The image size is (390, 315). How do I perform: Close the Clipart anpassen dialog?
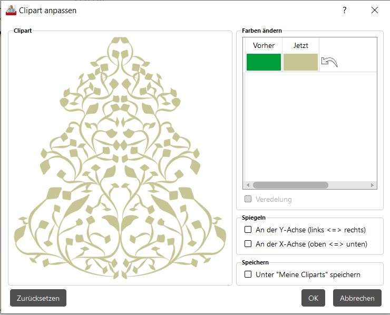(375, 10)
